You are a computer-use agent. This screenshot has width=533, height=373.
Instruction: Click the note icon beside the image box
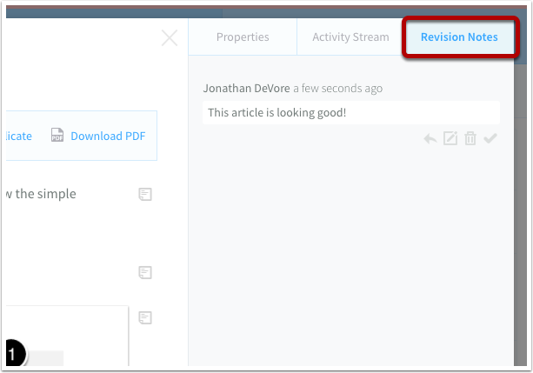[145, 317]
